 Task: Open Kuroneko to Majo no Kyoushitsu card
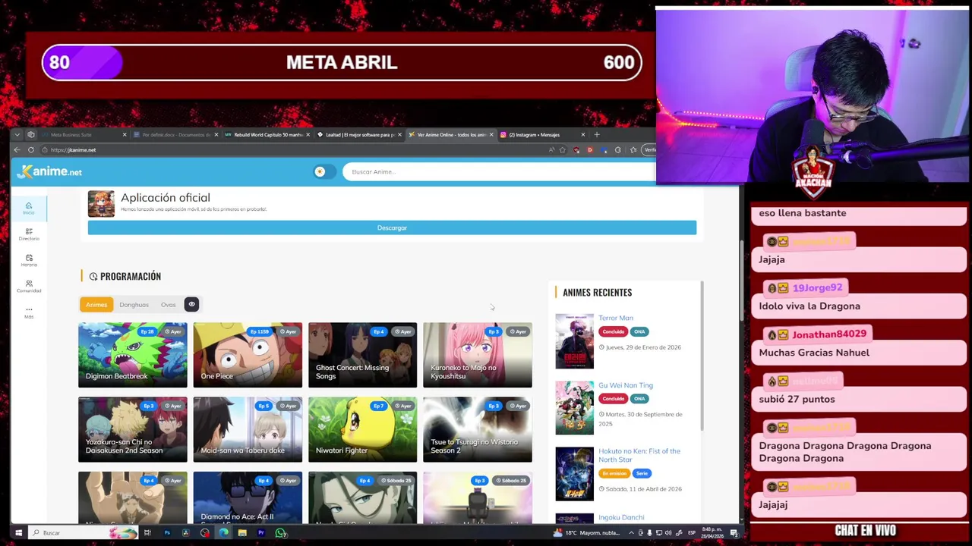tap(477, 355)
